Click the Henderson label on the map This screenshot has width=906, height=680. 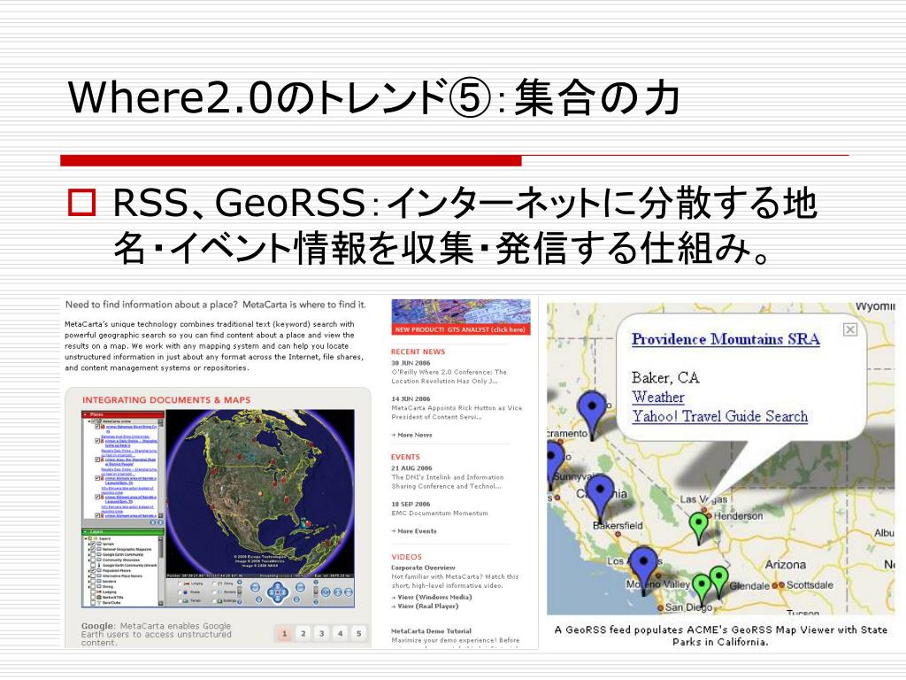[x=738, y=516]
